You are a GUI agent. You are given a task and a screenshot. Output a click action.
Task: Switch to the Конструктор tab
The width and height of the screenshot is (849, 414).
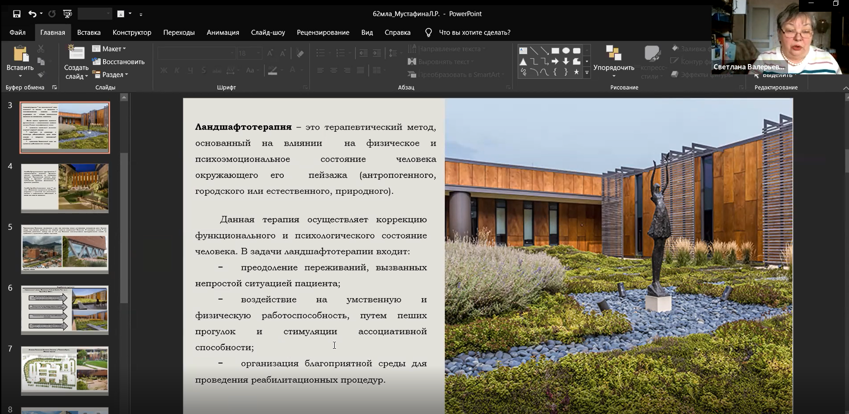(x=132, y=33)
